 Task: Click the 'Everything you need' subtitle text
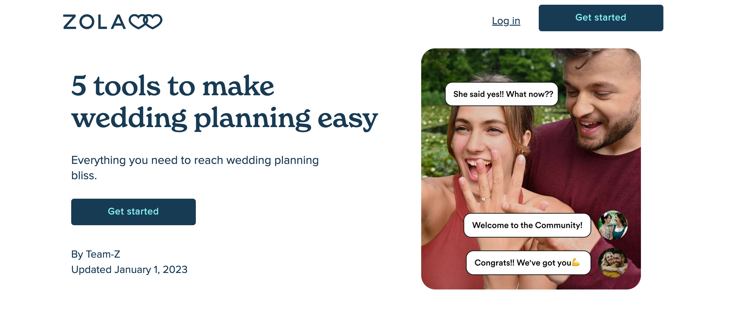tap(195, 168)
